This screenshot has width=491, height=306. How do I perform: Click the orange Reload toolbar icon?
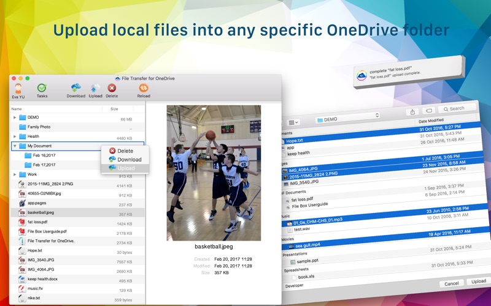point(144,88)
